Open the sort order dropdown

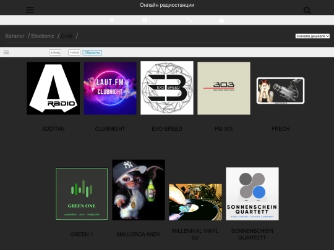312,36
